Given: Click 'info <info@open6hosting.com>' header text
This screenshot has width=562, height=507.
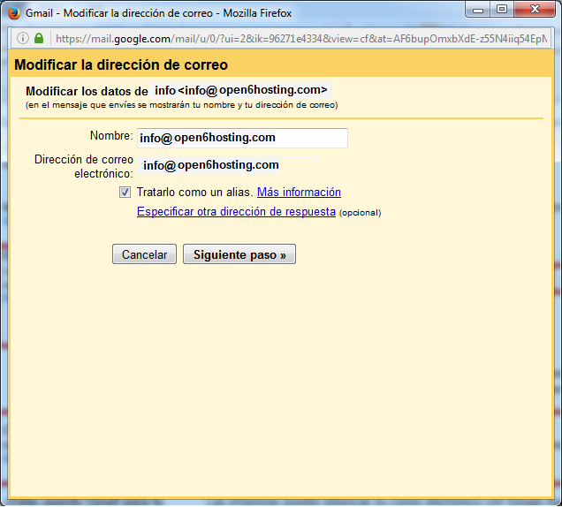Looking at the screenshot, I should (x=241, y=90).
